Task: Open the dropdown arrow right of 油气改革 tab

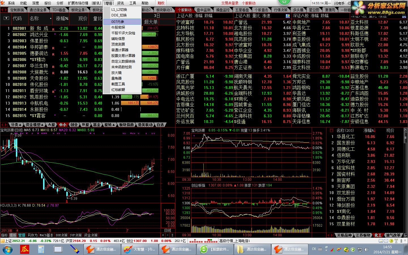Action: pyautogui.click(x=405, y=235)
